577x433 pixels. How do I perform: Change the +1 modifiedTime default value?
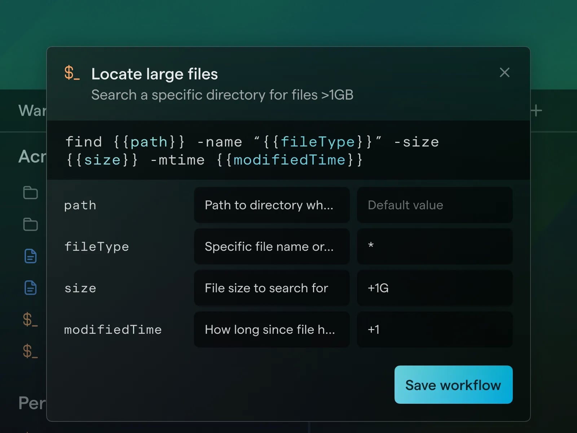point(435,329)
